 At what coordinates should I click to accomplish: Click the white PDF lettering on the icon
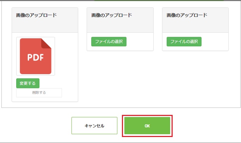coord(36,58)
